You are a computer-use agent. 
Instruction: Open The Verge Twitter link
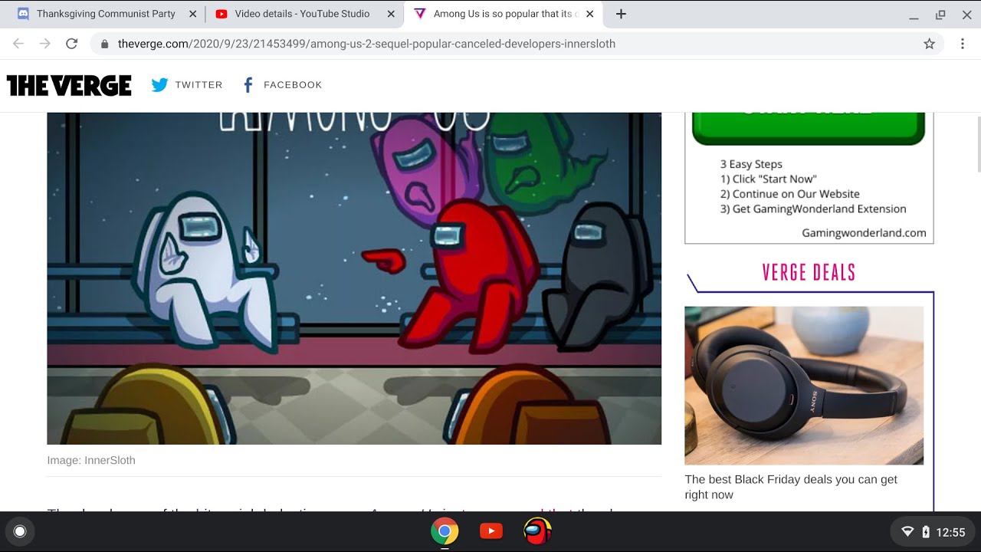(x=187, y=85)
